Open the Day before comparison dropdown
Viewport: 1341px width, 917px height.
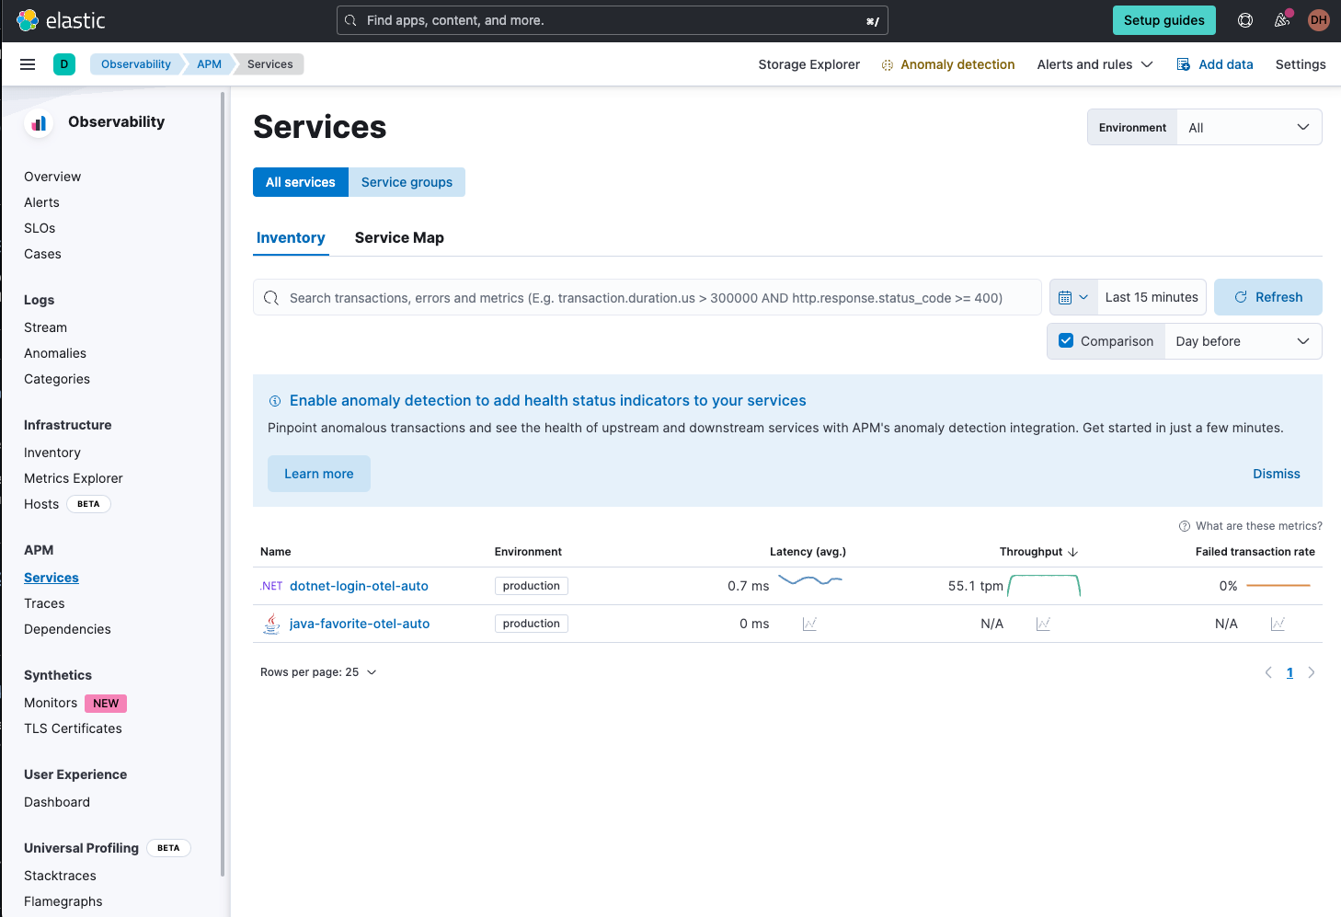(1242, 341)
